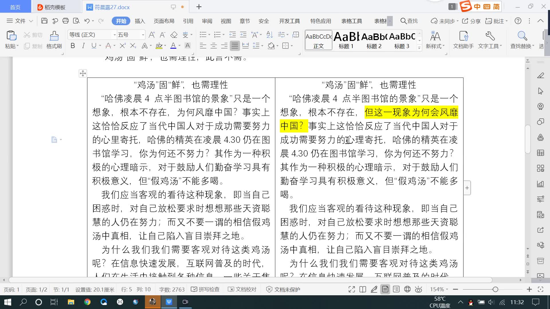550x309 pixels.
Task: Click word count 字数: 2763 in status bar
Action: click(172, 290)
